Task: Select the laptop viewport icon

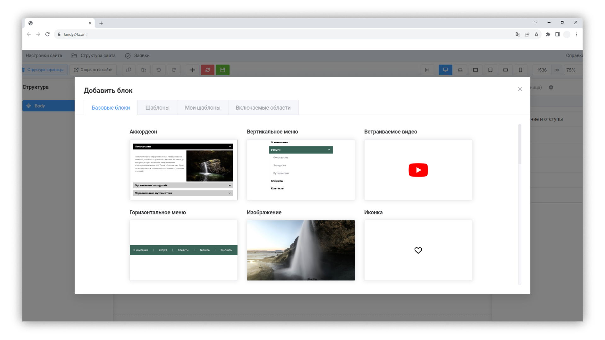Action: (460, 70)
